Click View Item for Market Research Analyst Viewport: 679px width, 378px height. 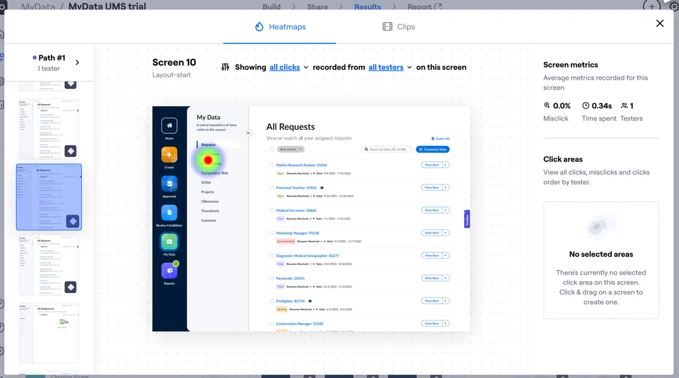pos(432,164)
